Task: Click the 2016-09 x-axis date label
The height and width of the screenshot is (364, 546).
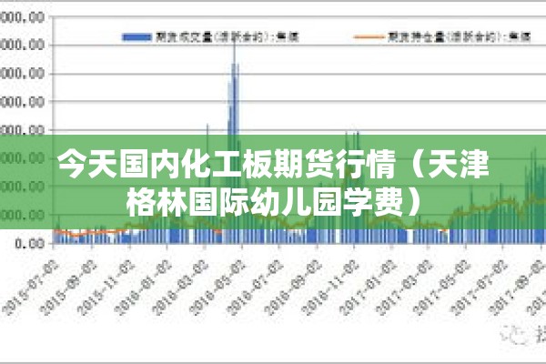Action: click(x=293, y=288)
